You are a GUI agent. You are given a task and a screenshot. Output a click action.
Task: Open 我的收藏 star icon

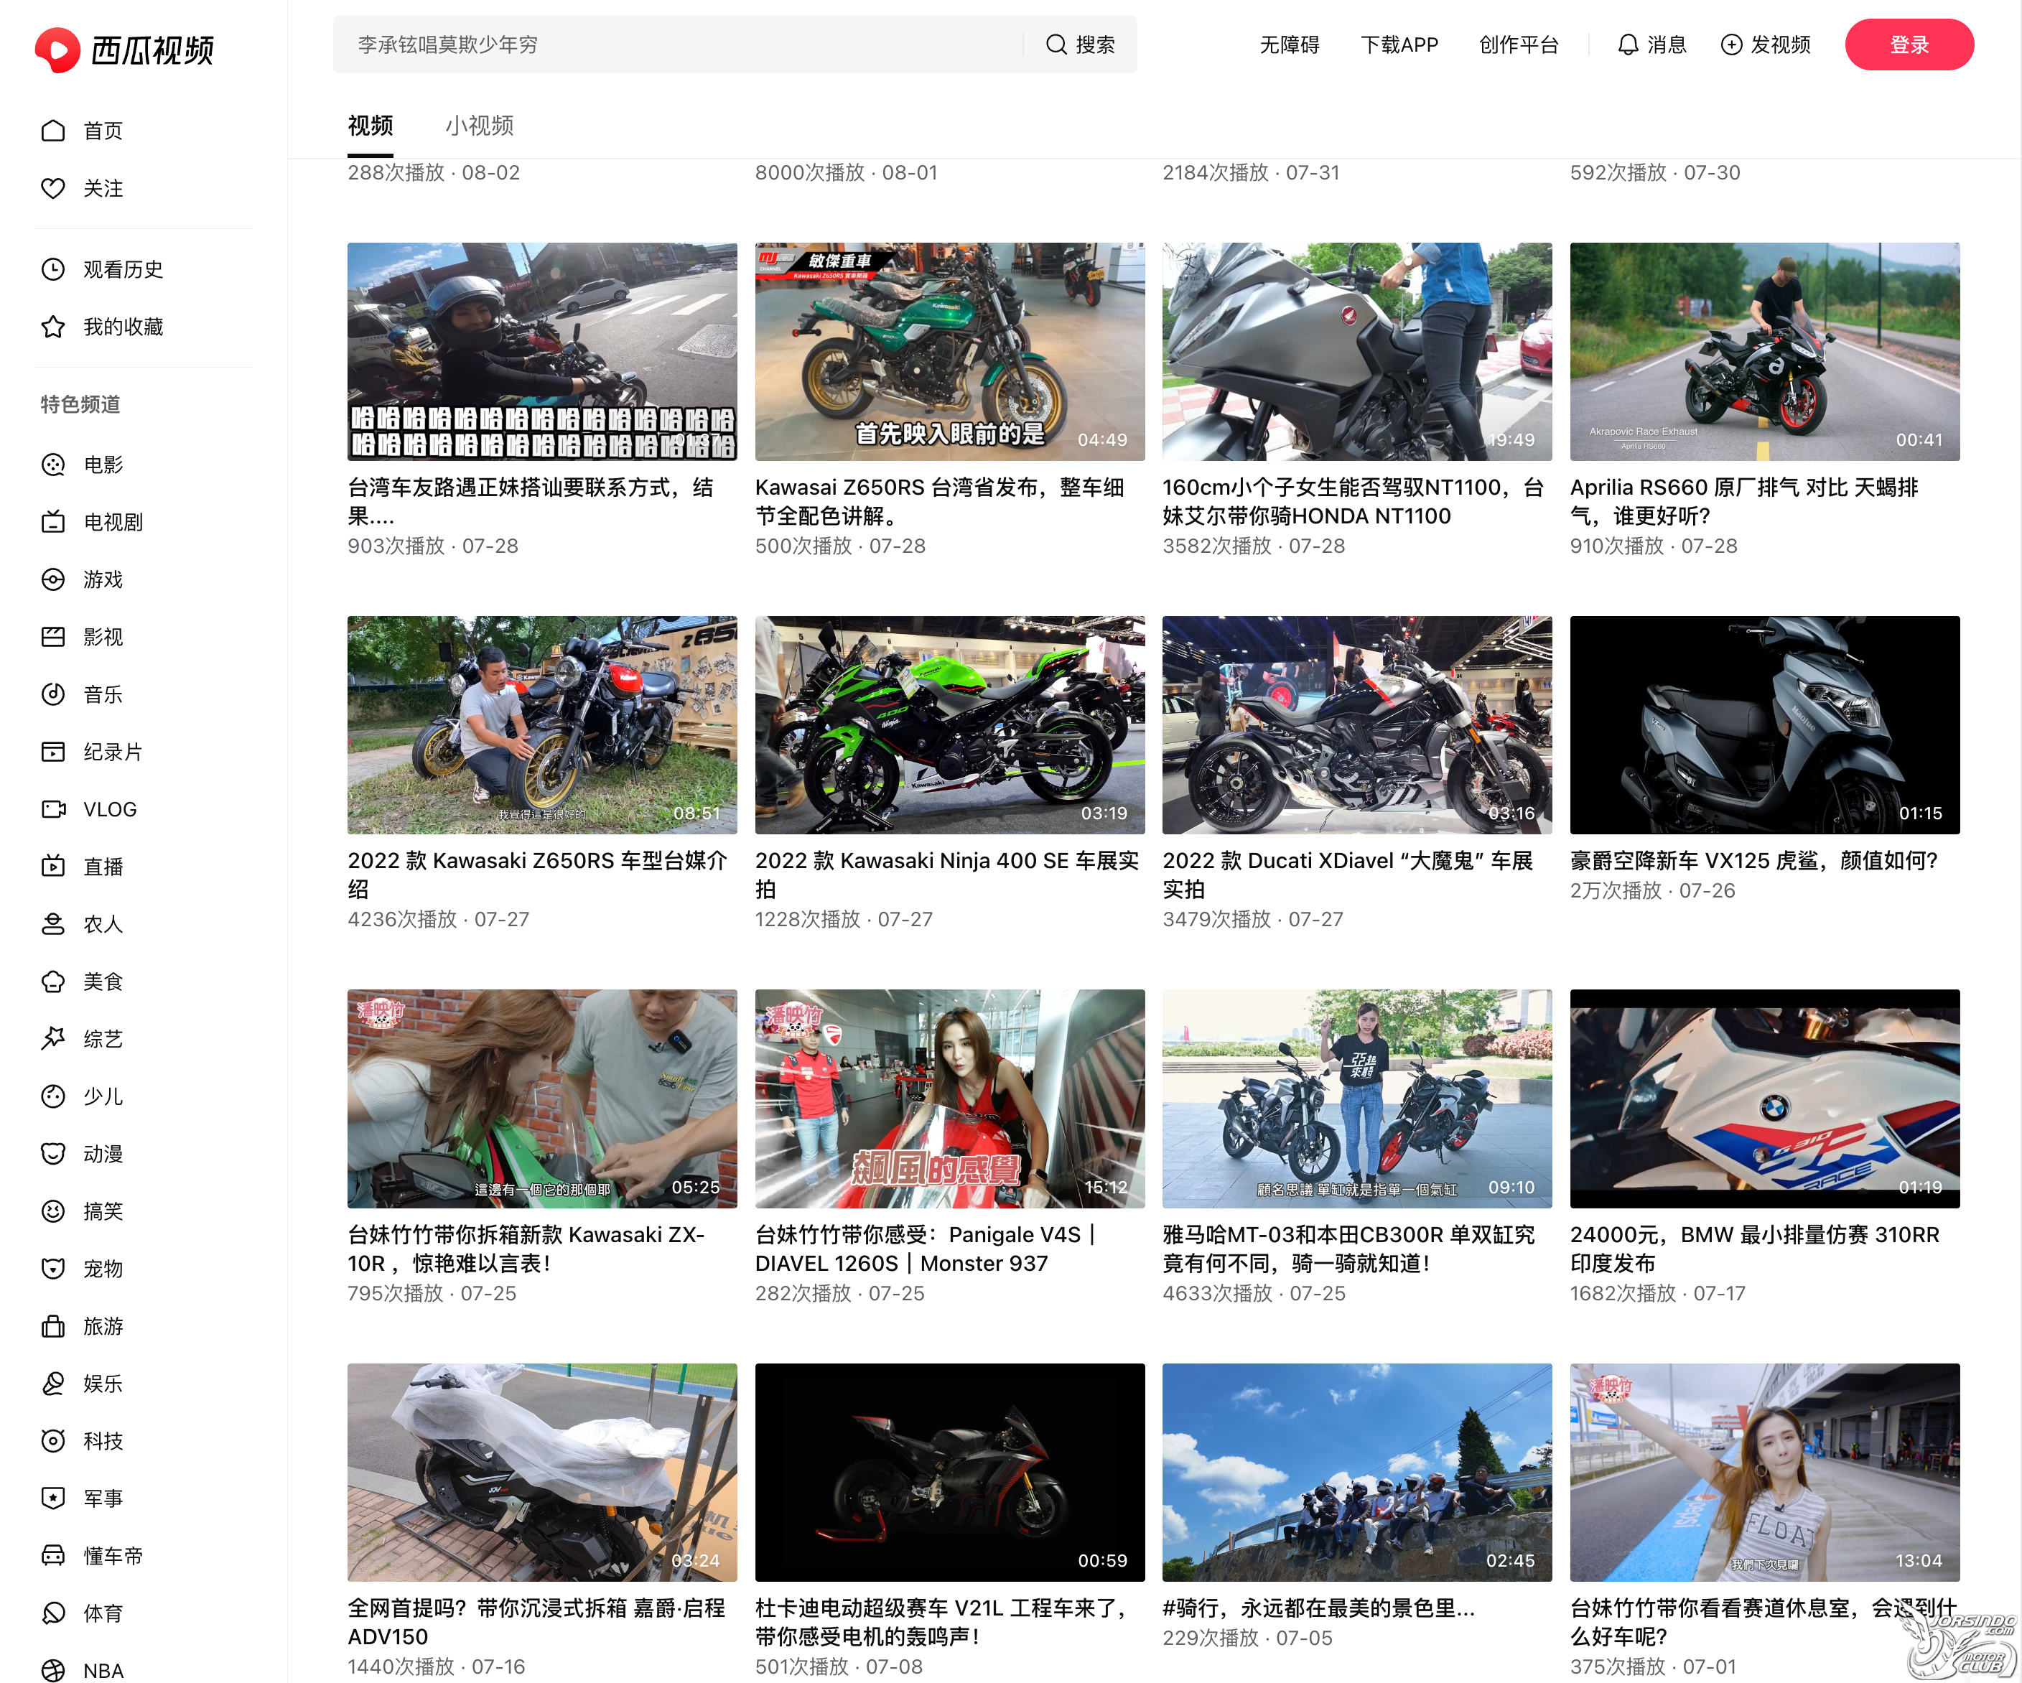coord(53,327)
